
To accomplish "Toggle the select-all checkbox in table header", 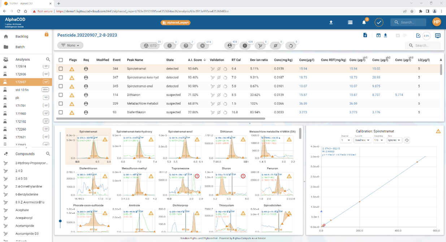I will (x=61, y=60).
